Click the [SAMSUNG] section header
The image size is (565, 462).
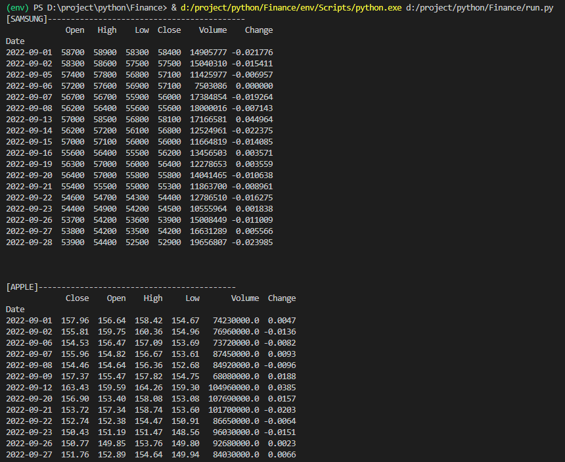pos(27,19)
